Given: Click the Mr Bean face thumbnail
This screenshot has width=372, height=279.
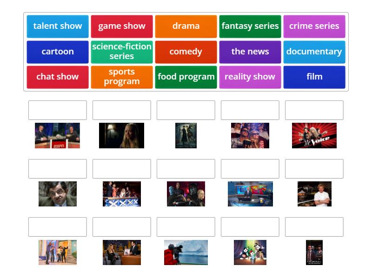Looking at the screenshot, I should click(57, 194).
